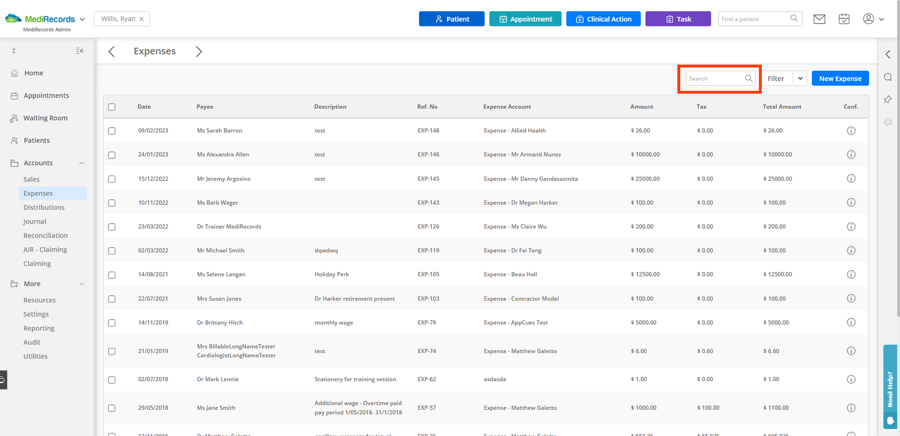Go forward with the right arrow beside Expenses
Image resolution: width=900 pixels, height=436 pixels.
point(199,51)
